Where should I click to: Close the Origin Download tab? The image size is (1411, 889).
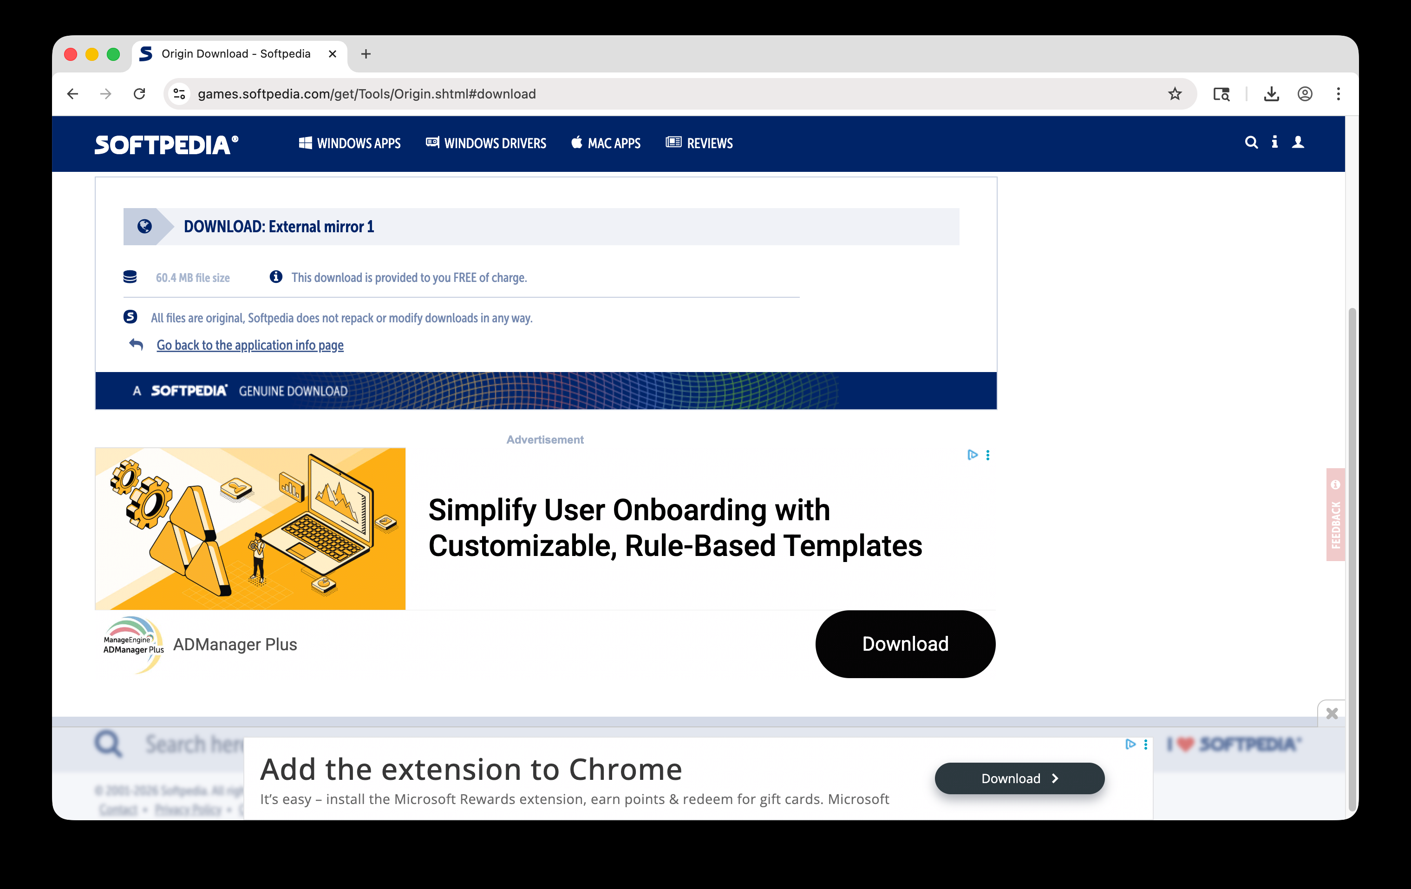[x=333, y=54]
